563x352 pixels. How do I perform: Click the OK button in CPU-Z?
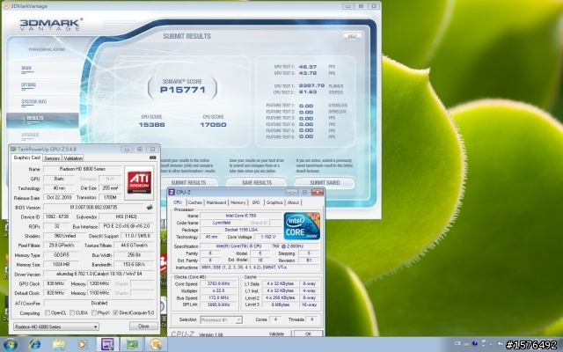click(308, 334)
